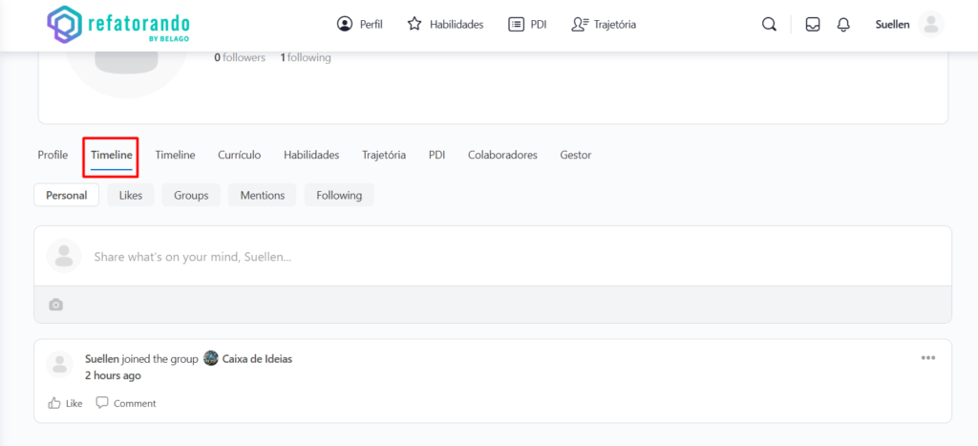
Task: Click the camera photo upload icon
Action: coord(56,305)
